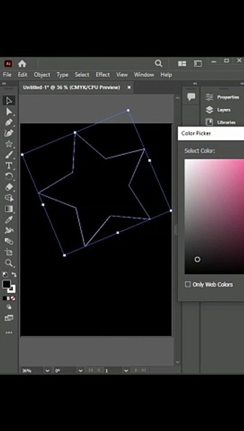Select the Eyedropper tool
Image resolution: width=244 pixels, height=431 pixels.
tap(9, 220)
